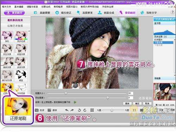
Task: Select the 创意合成 toolbar tab with person icon
Action: [x=106, y=13]
